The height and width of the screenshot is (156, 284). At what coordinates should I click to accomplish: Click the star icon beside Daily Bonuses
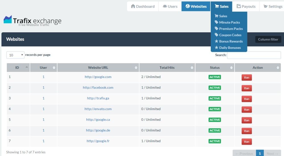point(216,48)
